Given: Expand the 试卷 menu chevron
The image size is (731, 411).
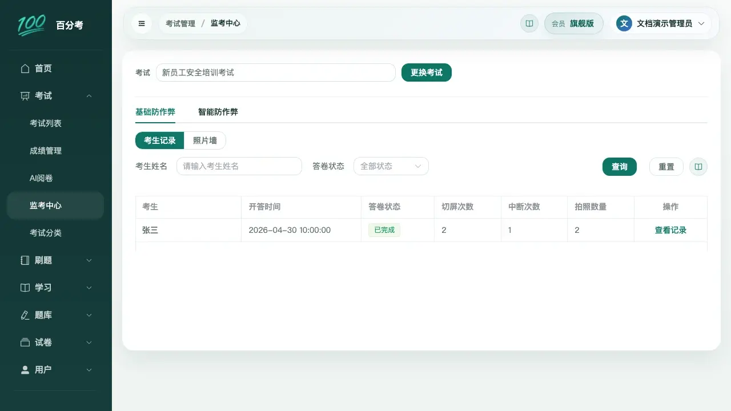Looking at the screenshot, I should [x=89, y=342].
